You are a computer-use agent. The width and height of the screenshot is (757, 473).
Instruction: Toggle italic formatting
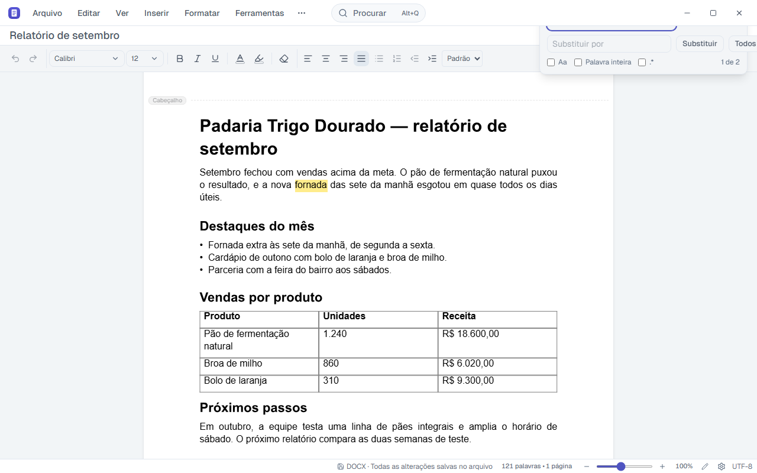tap(198, 59)
